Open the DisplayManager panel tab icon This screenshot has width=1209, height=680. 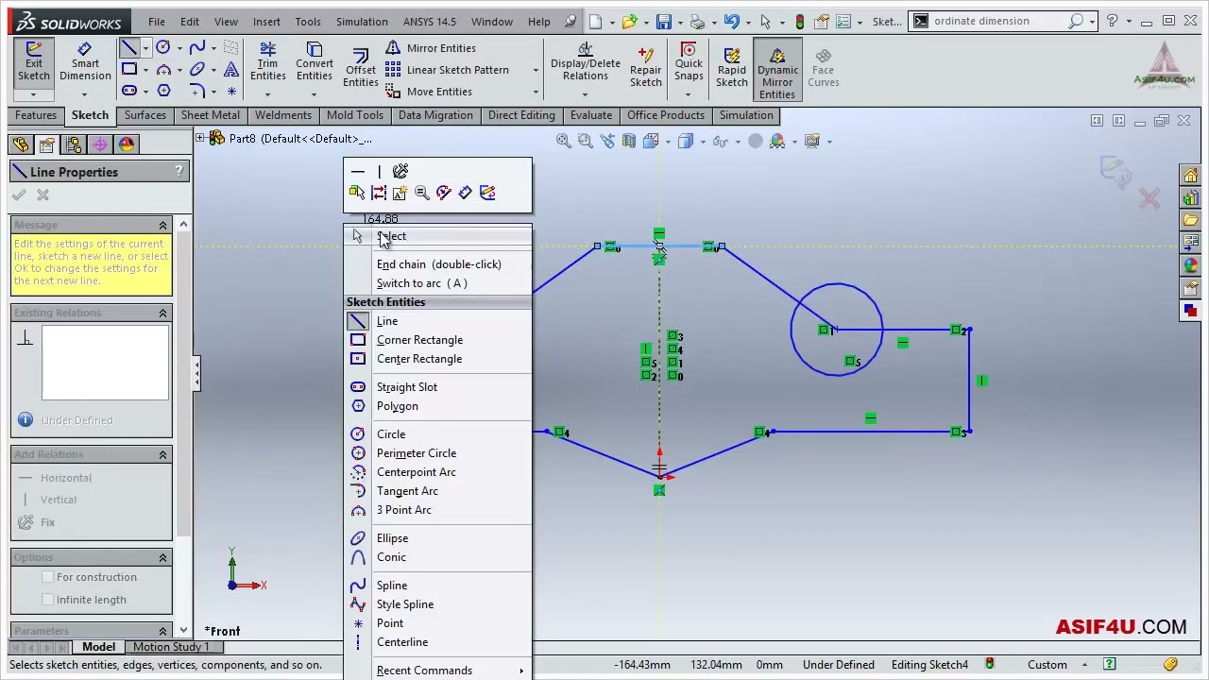coord(127,144)
